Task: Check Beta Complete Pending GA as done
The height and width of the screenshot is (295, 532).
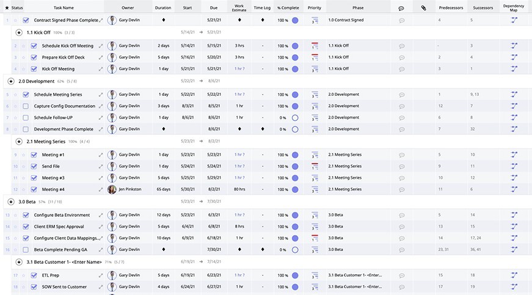Action: point(26,250)
